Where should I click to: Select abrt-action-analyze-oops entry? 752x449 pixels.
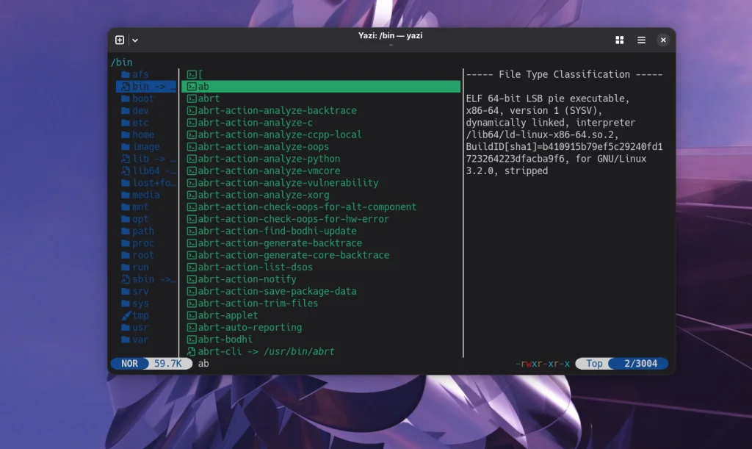tap(264, 147)
